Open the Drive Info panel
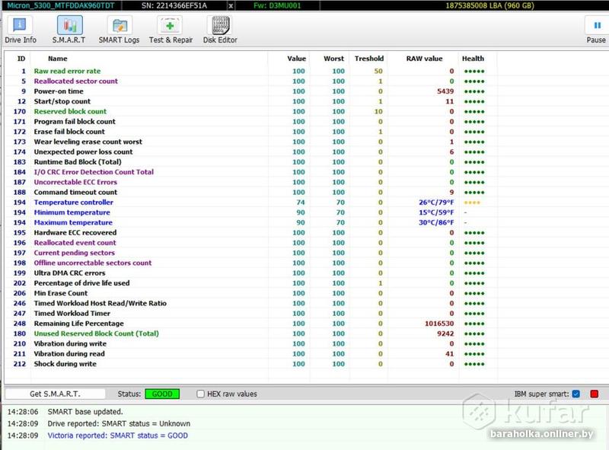The width and height of the screenshot is (609, 450). [x=21, y=30]
